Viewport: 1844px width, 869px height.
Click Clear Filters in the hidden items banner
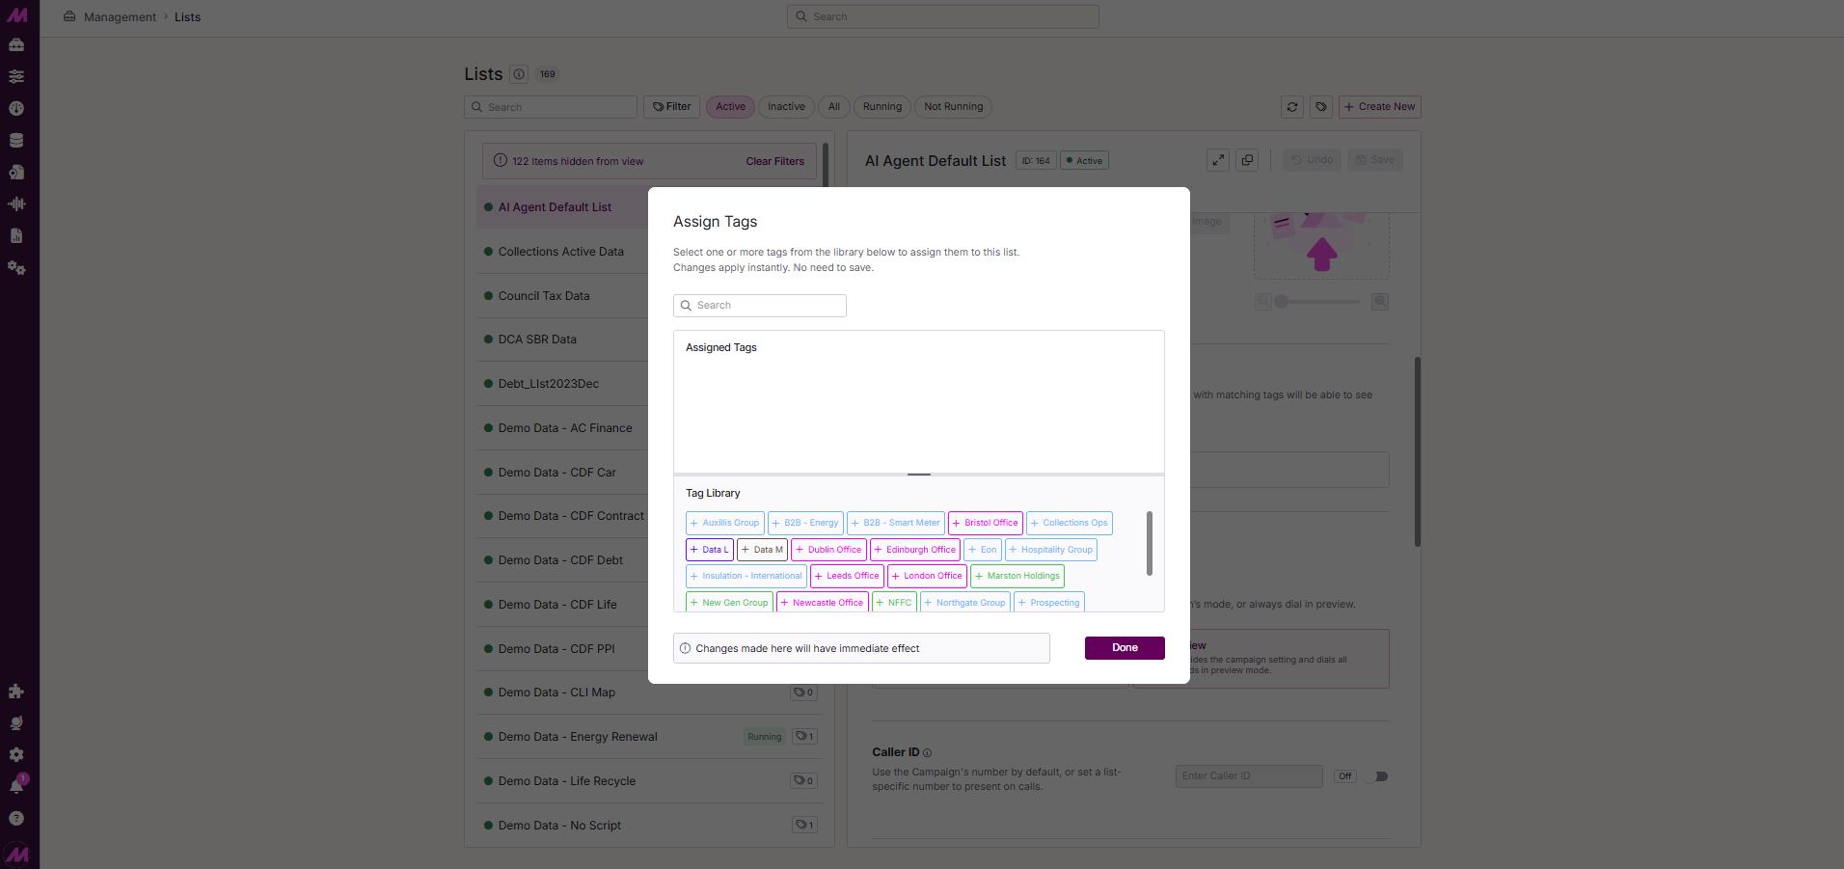[x=774, y=162]
